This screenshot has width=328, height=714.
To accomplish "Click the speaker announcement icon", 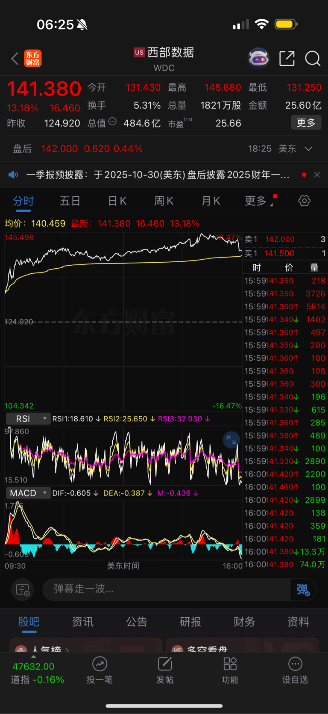I will tap(13, 175).
